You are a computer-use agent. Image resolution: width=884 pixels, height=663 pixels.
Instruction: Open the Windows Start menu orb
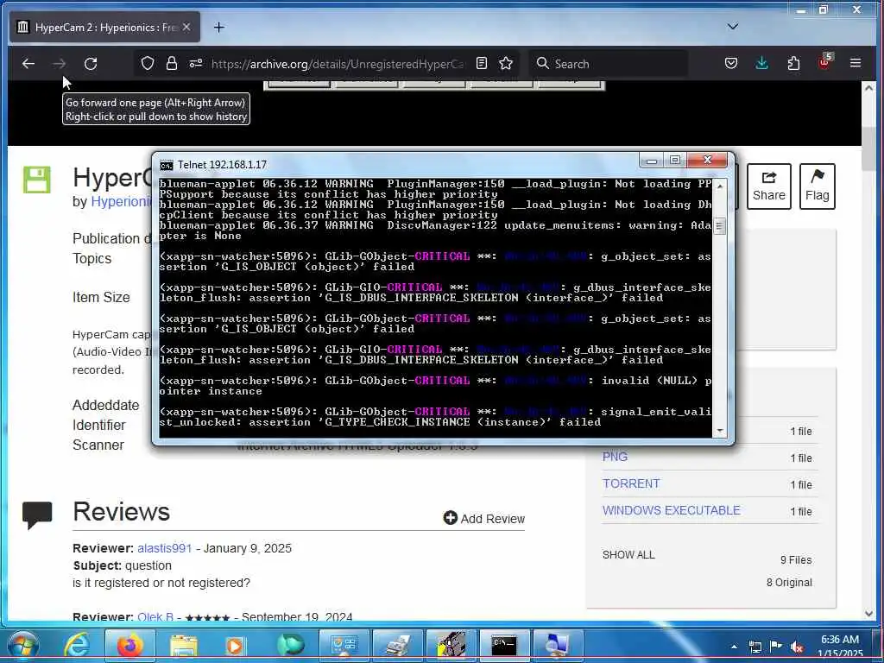pos(22,646)
